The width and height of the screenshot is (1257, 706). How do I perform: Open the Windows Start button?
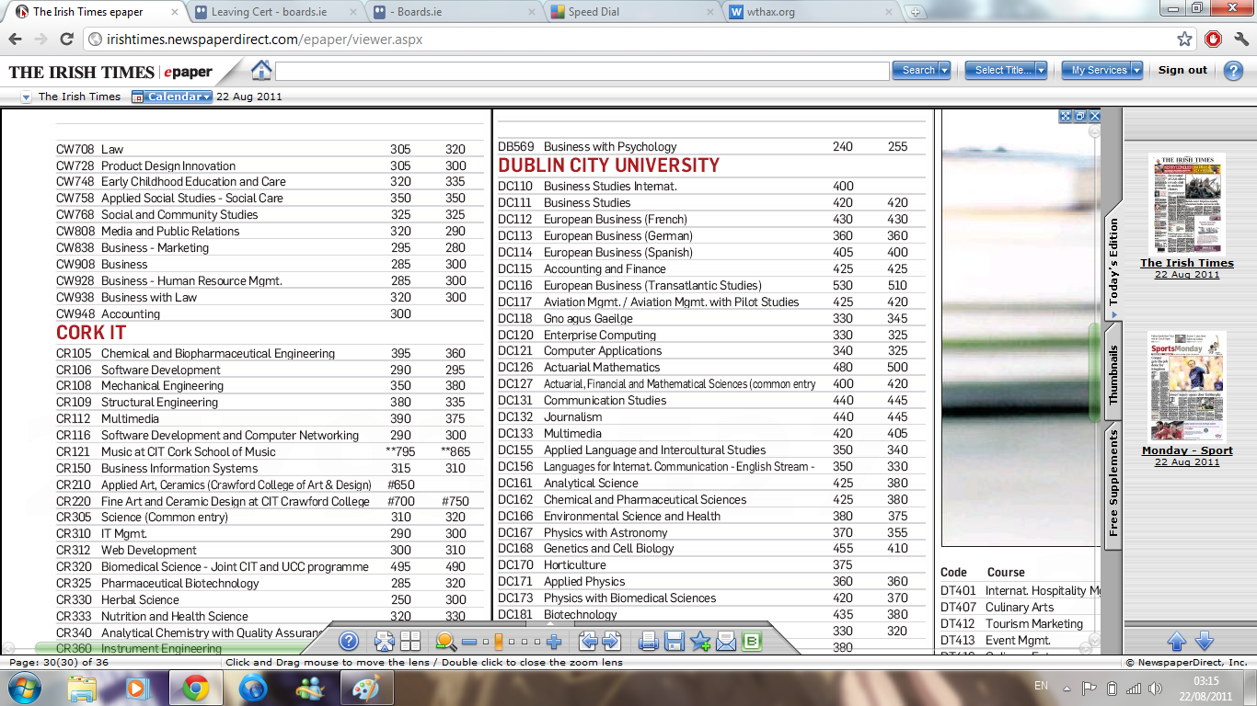(23, 688)
